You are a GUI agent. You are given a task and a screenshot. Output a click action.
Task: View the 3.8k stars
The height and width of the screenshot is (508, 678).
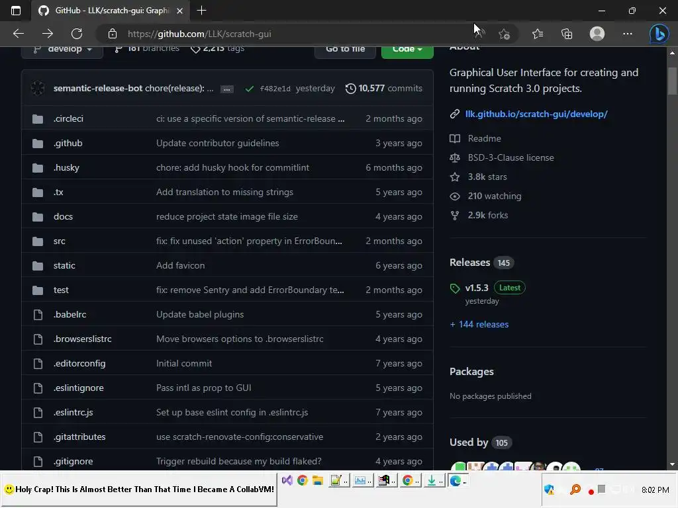pyautogui.click(x=487, y=177)
